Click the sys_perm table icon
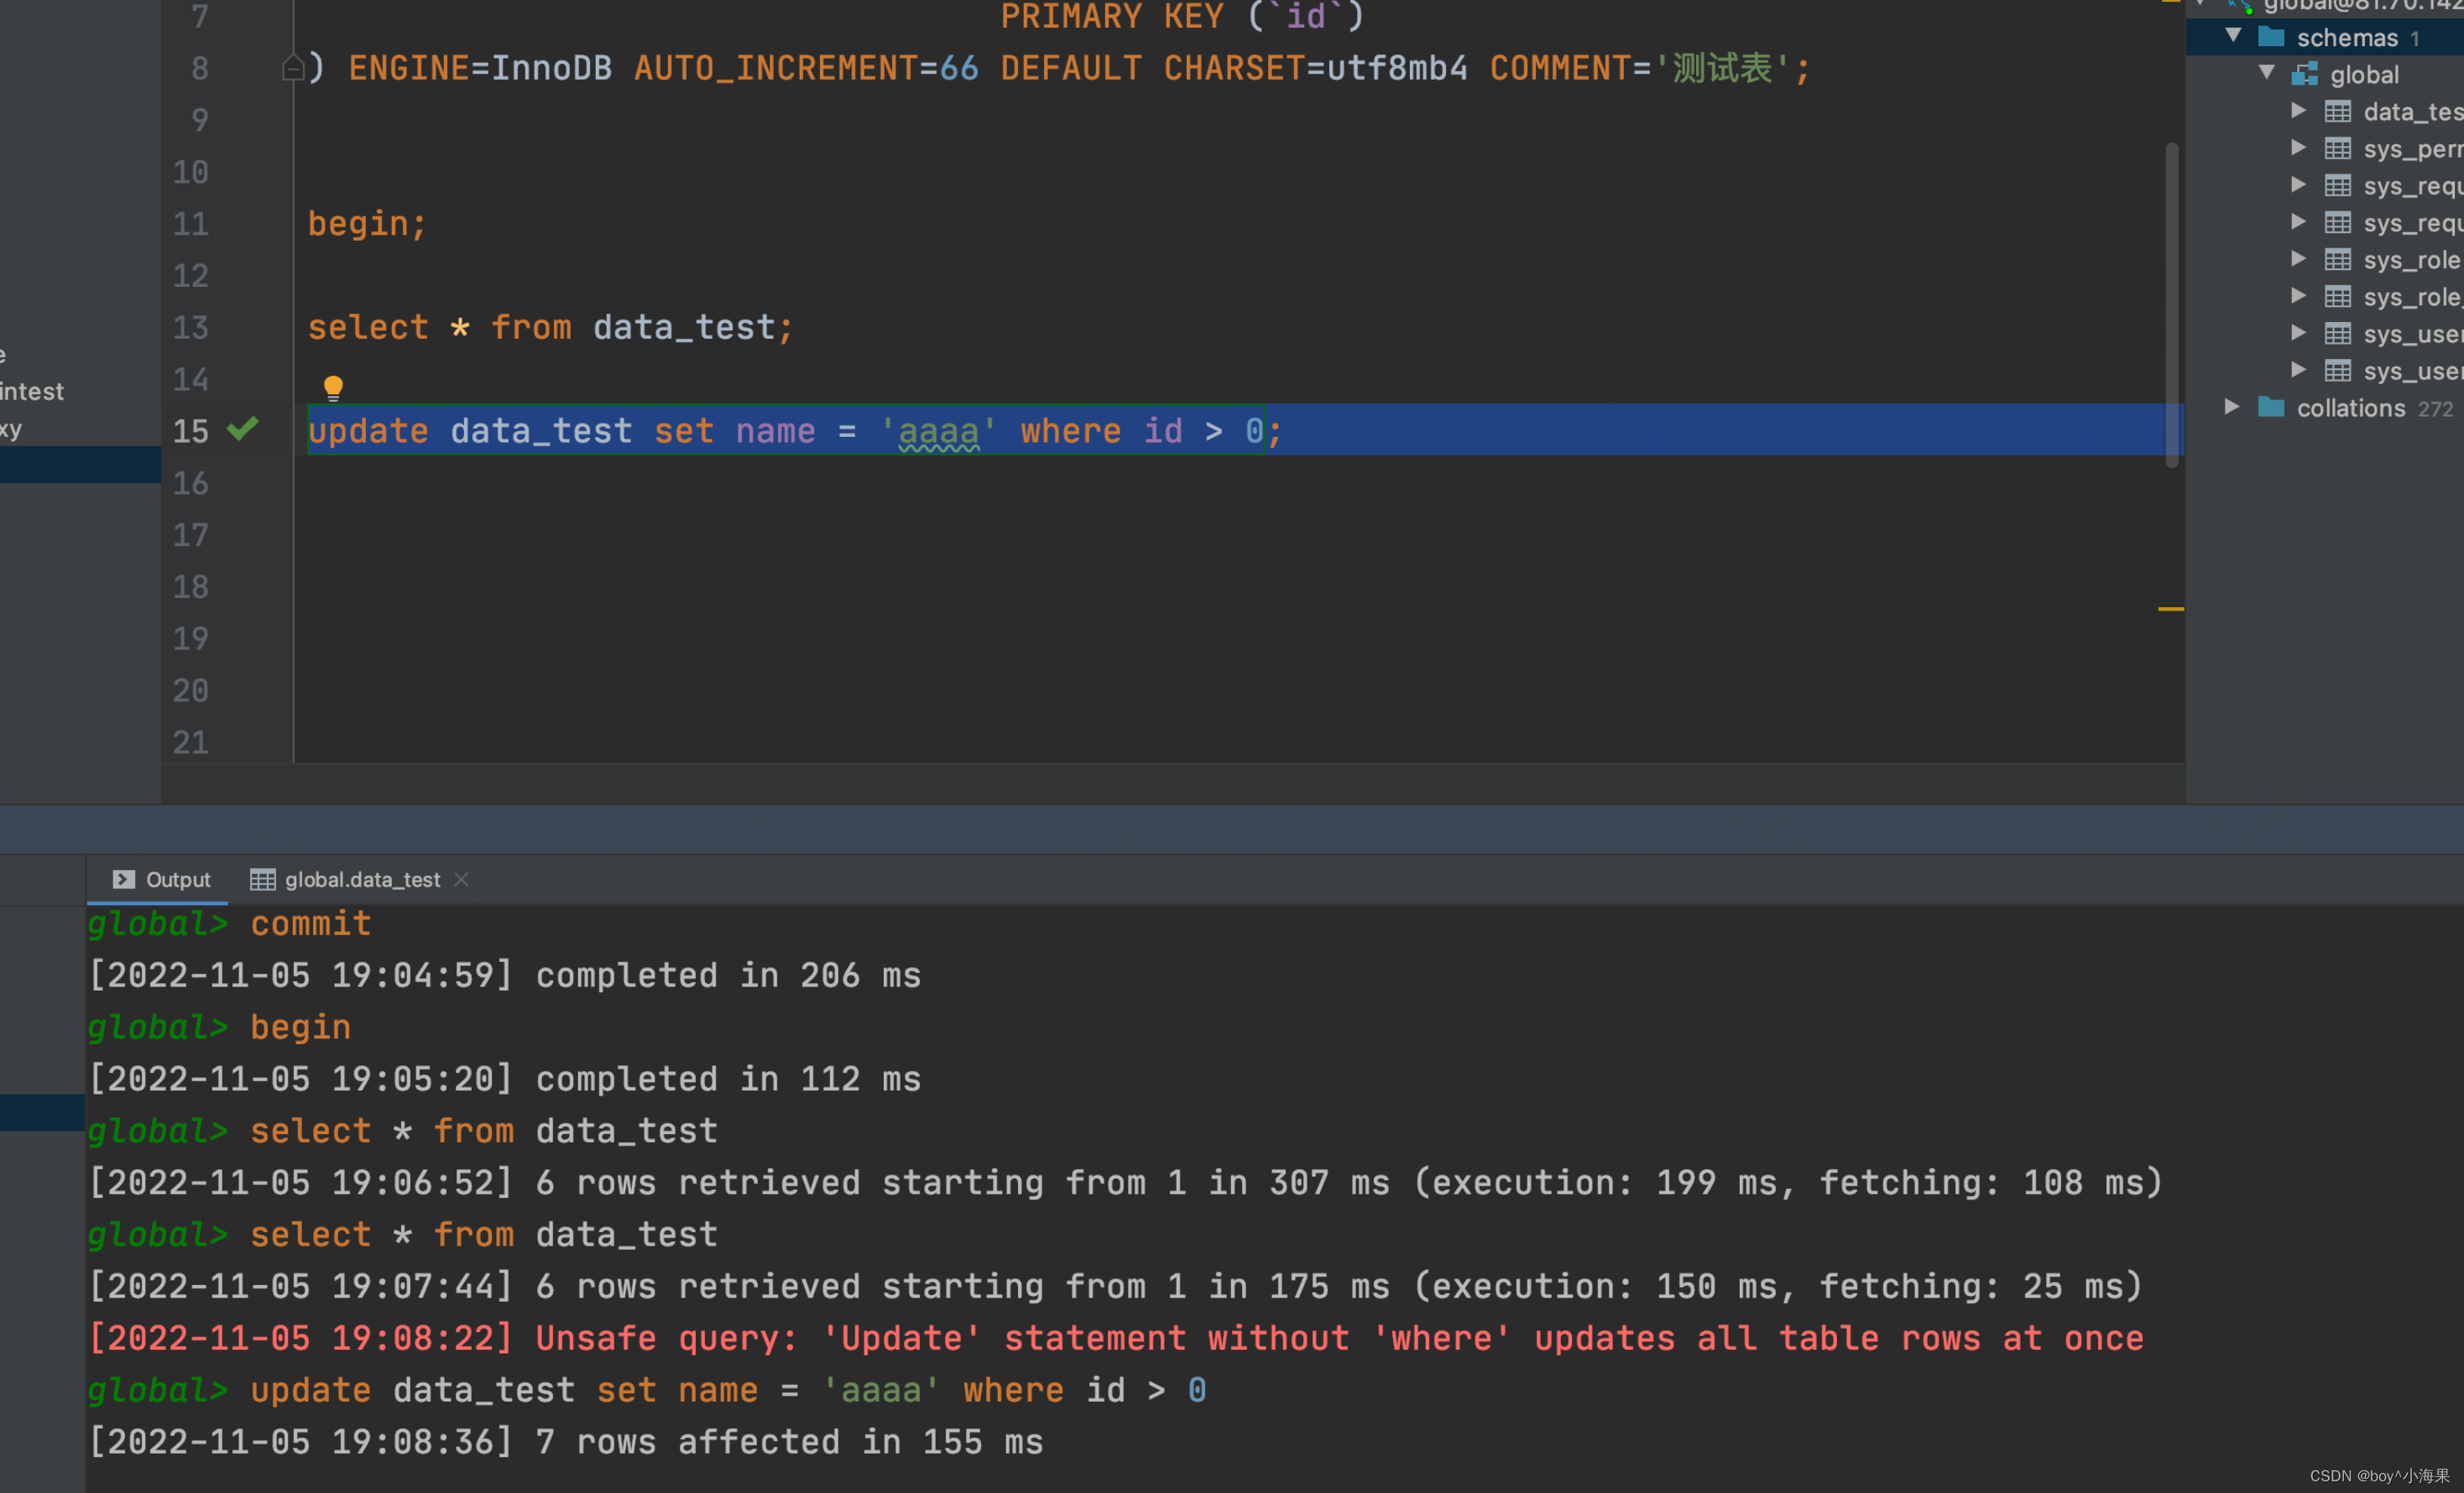 tap(2337, 149)
